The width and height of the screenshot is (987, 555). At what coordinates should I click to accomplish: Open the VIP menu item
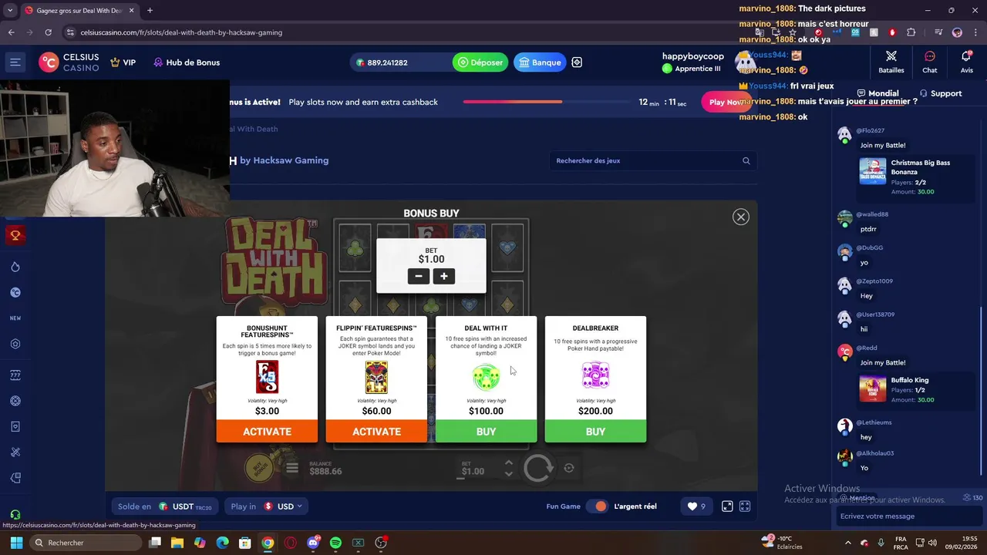tap(123, 62)
